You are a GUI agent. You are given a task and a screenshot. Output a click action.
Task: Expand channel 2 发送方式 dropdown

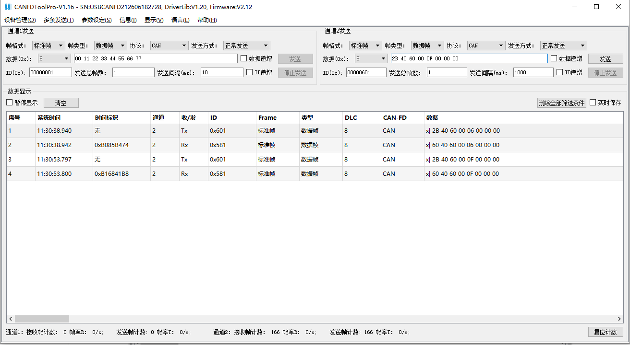click(564, 46)
